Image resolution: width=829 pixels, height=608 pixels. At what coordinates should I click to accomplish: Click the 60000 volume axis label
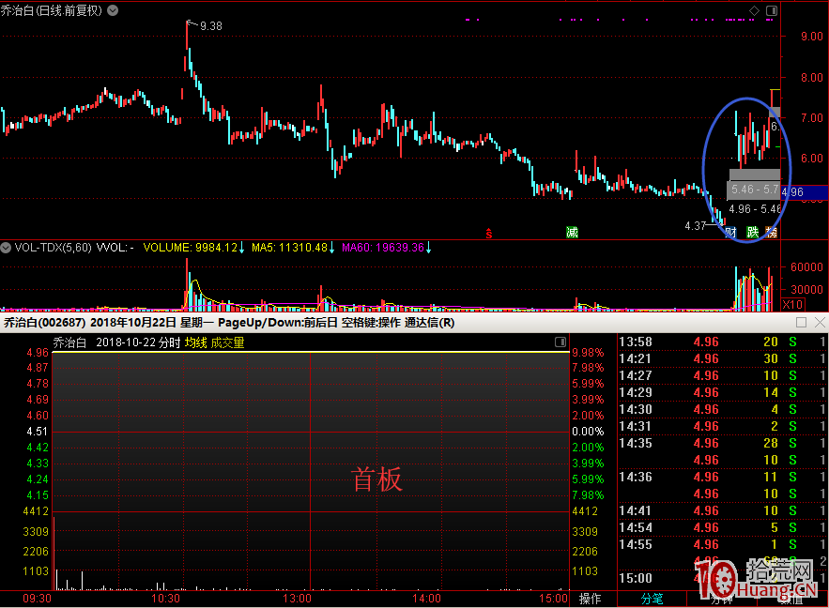point(806,267)
